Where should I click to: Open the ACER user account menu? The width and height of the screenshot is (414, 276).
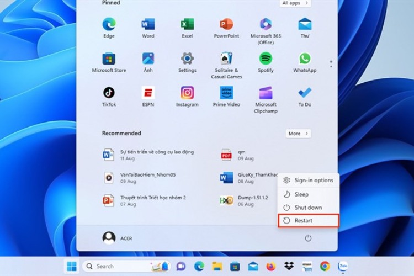click(117, 238)
